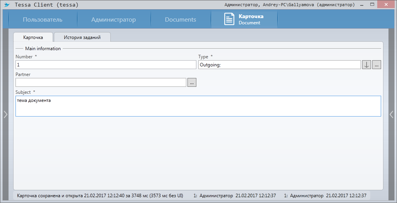Open the Администратор workspace tab

pyautogui.click(x=113, y=20)
